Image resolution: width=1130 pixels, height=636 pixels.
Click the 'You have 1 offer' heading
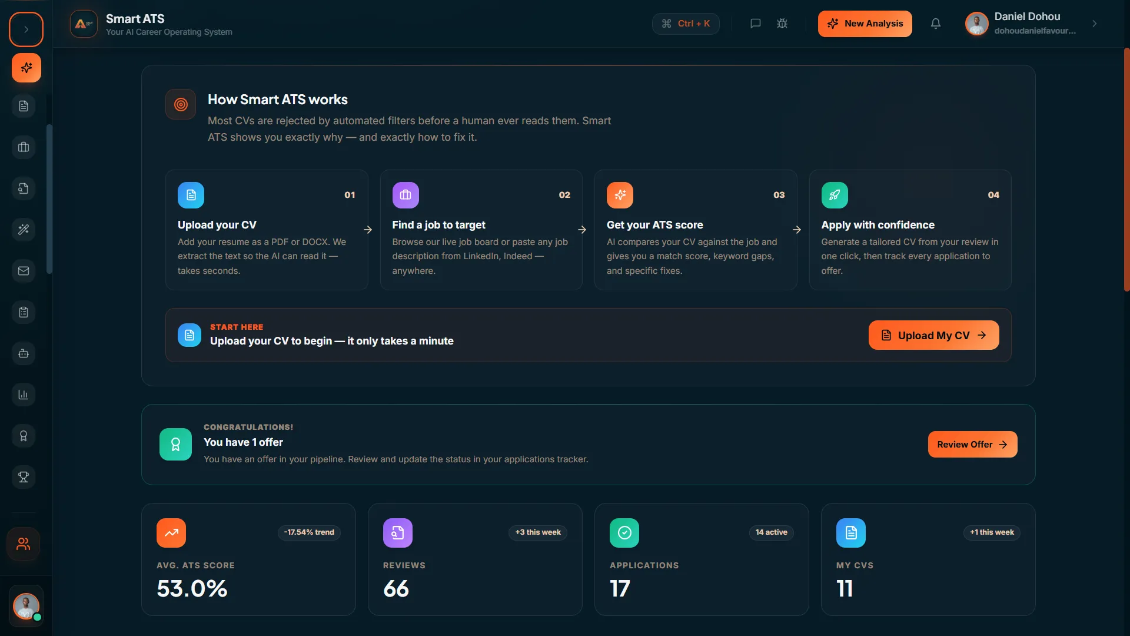243,442
